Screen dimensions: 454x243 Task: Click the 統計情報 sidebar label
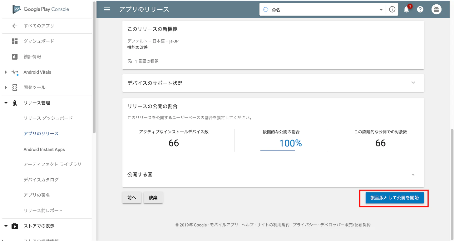pos(32,57)
